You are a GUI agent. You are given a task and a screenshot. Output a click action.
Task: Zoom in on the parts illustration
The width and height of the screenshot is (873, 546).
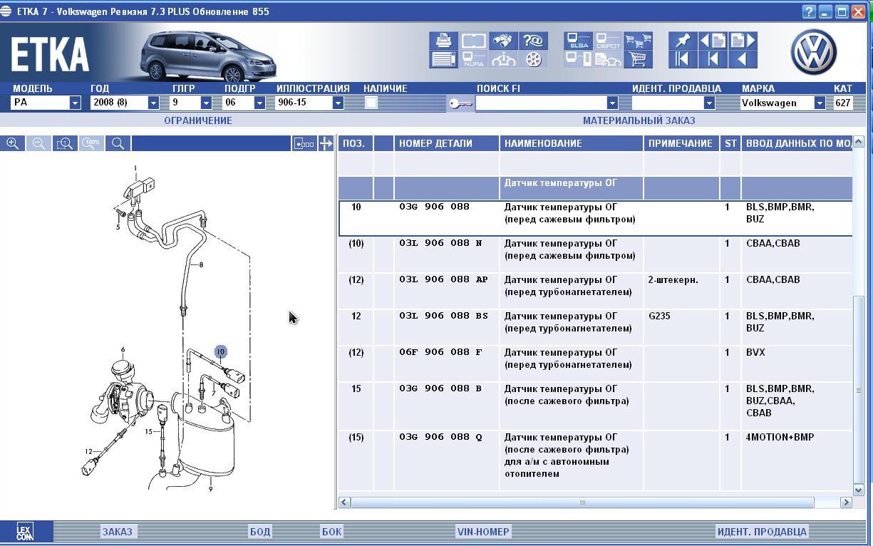tap(13, 143)
